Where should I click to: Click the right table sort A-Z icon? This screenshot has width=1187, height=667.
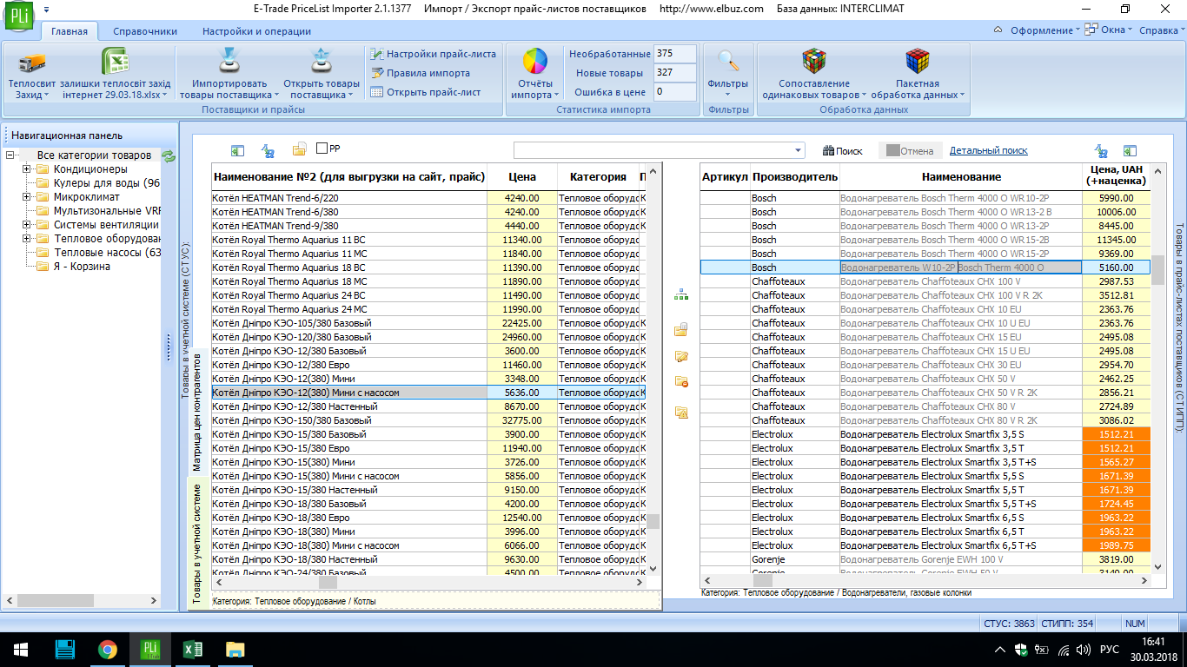(1101, 150)
